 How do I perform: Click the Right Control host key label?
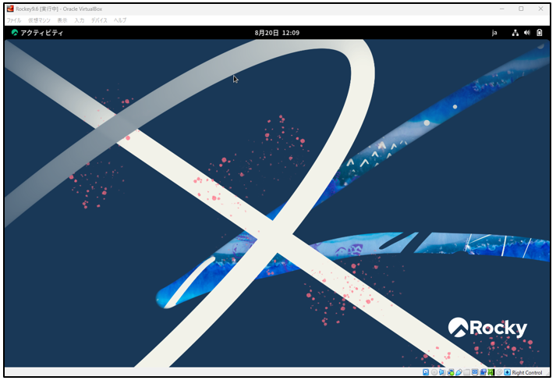pos(528,372)
